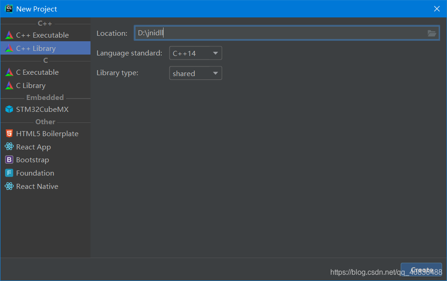447x281 pixels.
Task: Click the CMake triangle icon beside C++ Library
Action: (x=9, y=48)
